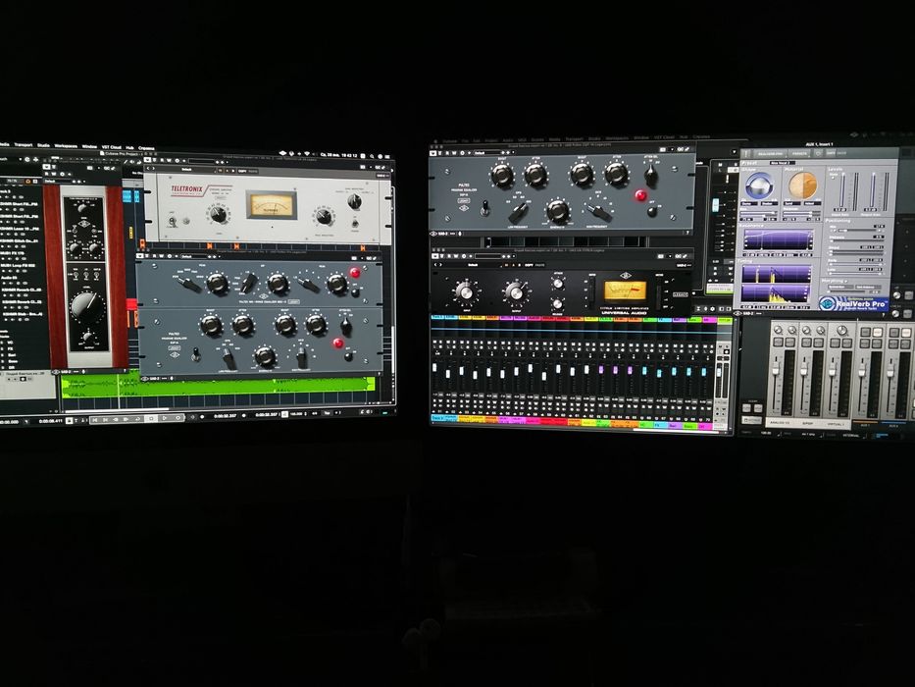This screenshot has width=915, height=687.
Task: Click the RealVerb Pro Material wood icon
Action: (x=802, y=185)
